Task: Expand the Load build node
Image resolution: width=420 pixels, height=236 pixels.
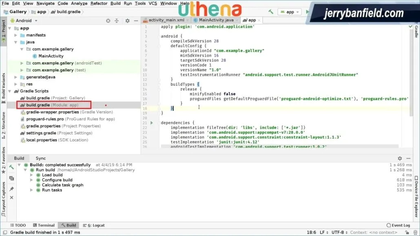Action: coord(31,175)
